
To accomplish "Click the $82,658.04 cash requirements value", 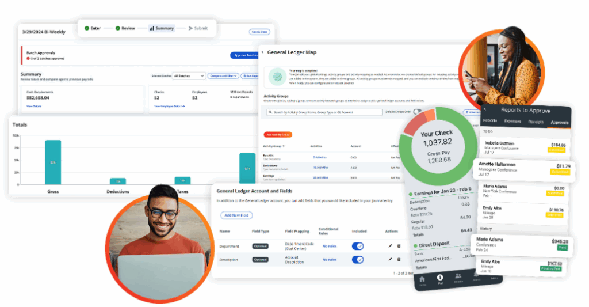I will coord(38,98).
